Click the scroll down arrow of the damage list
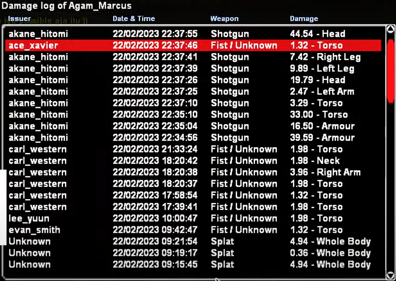The image size is (396, 281). click(x=390, y=275)
